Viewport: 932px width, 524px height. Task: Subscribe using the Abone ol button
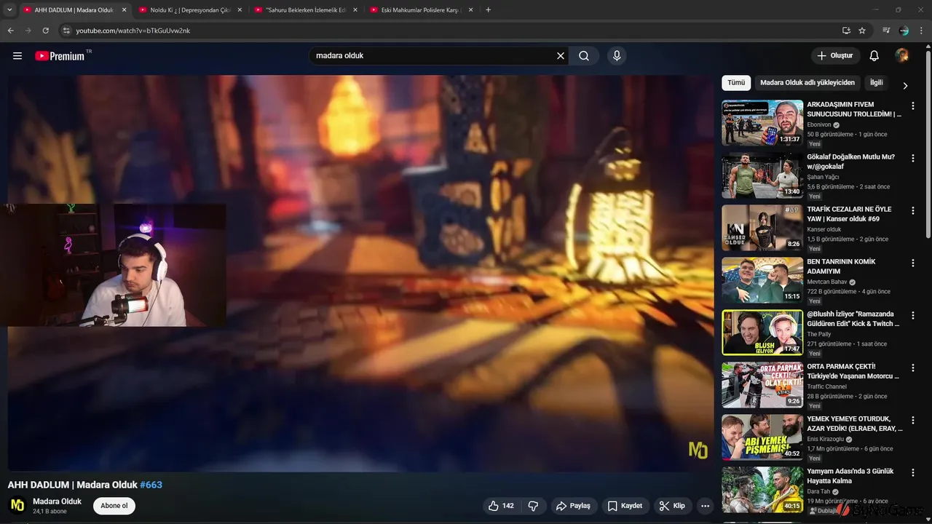pyautogui.click(x=114, y=506)
